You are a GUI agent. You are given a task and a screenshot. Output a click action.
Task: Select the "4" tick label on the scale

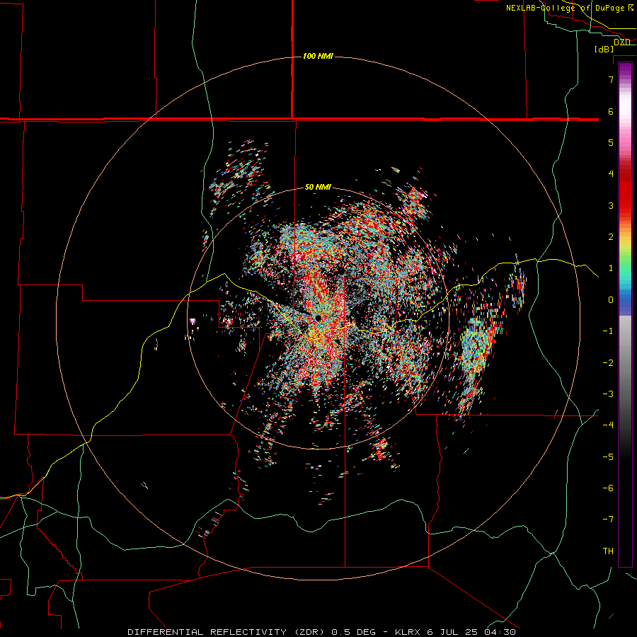tap(611, 174)
